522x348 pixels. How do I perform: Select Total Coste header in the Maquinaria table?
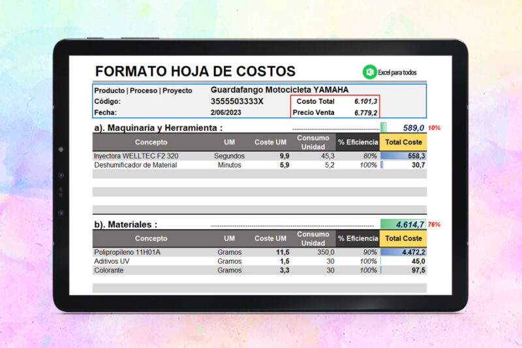coord(403,142)
